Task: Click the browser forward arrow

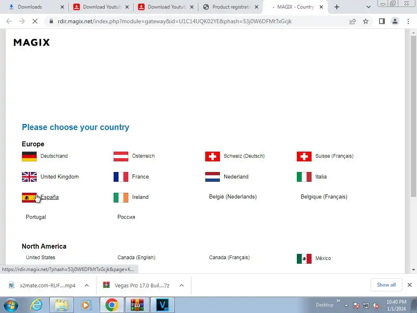Action: coord(22,21)
